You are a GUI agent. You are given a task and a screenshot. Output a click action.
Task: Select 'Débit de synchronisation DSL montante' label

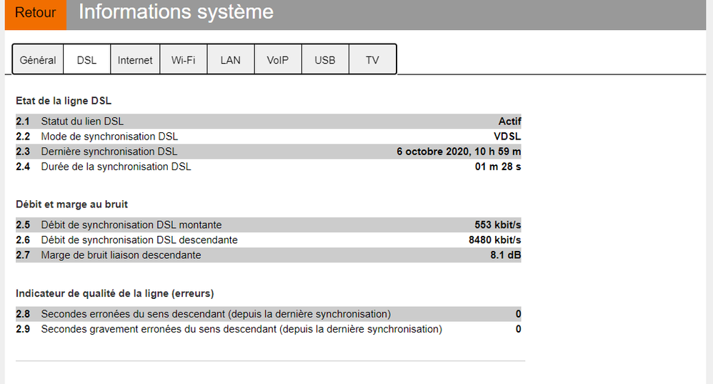pyautogui.click(x=131, y=225)
